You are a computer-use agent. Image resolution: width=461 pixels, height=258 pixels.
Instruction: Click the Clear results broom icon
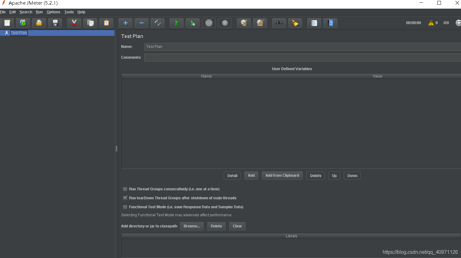pyautogui.click(x=244, y=23)
